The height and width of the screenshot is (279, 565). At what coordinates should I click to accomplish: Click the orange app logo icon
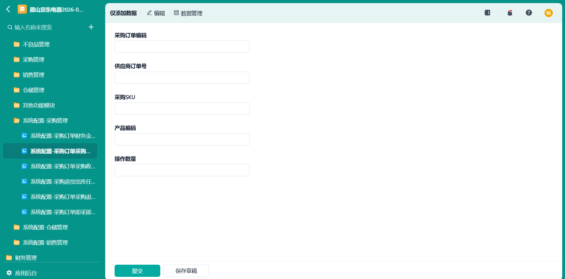point(22,9)
